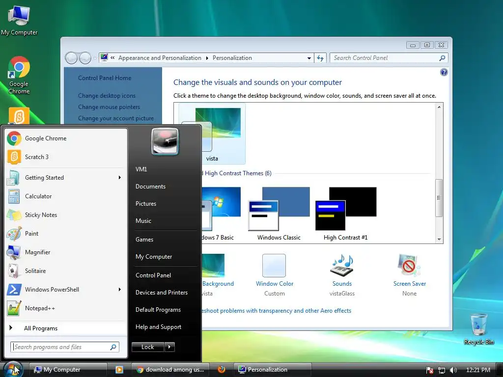
Task: Click Change mouse pointers link
Action: [109, 107]
